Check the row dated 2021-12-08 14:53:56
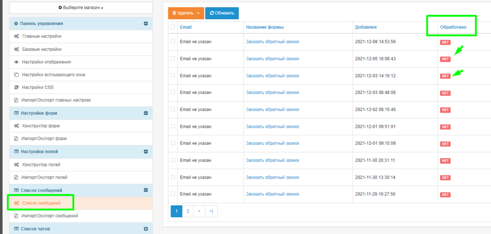 tap(173, 42)
